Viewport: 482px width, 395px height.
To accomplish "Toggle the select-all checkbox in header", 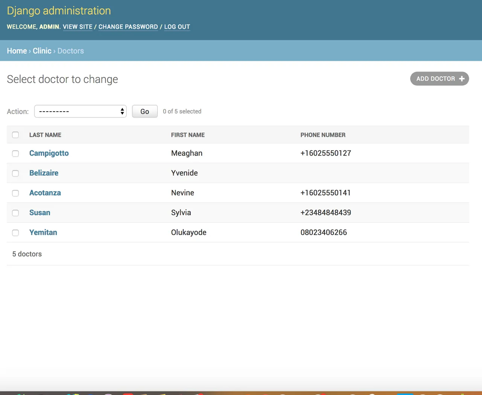I will click(x=15, y=135).
